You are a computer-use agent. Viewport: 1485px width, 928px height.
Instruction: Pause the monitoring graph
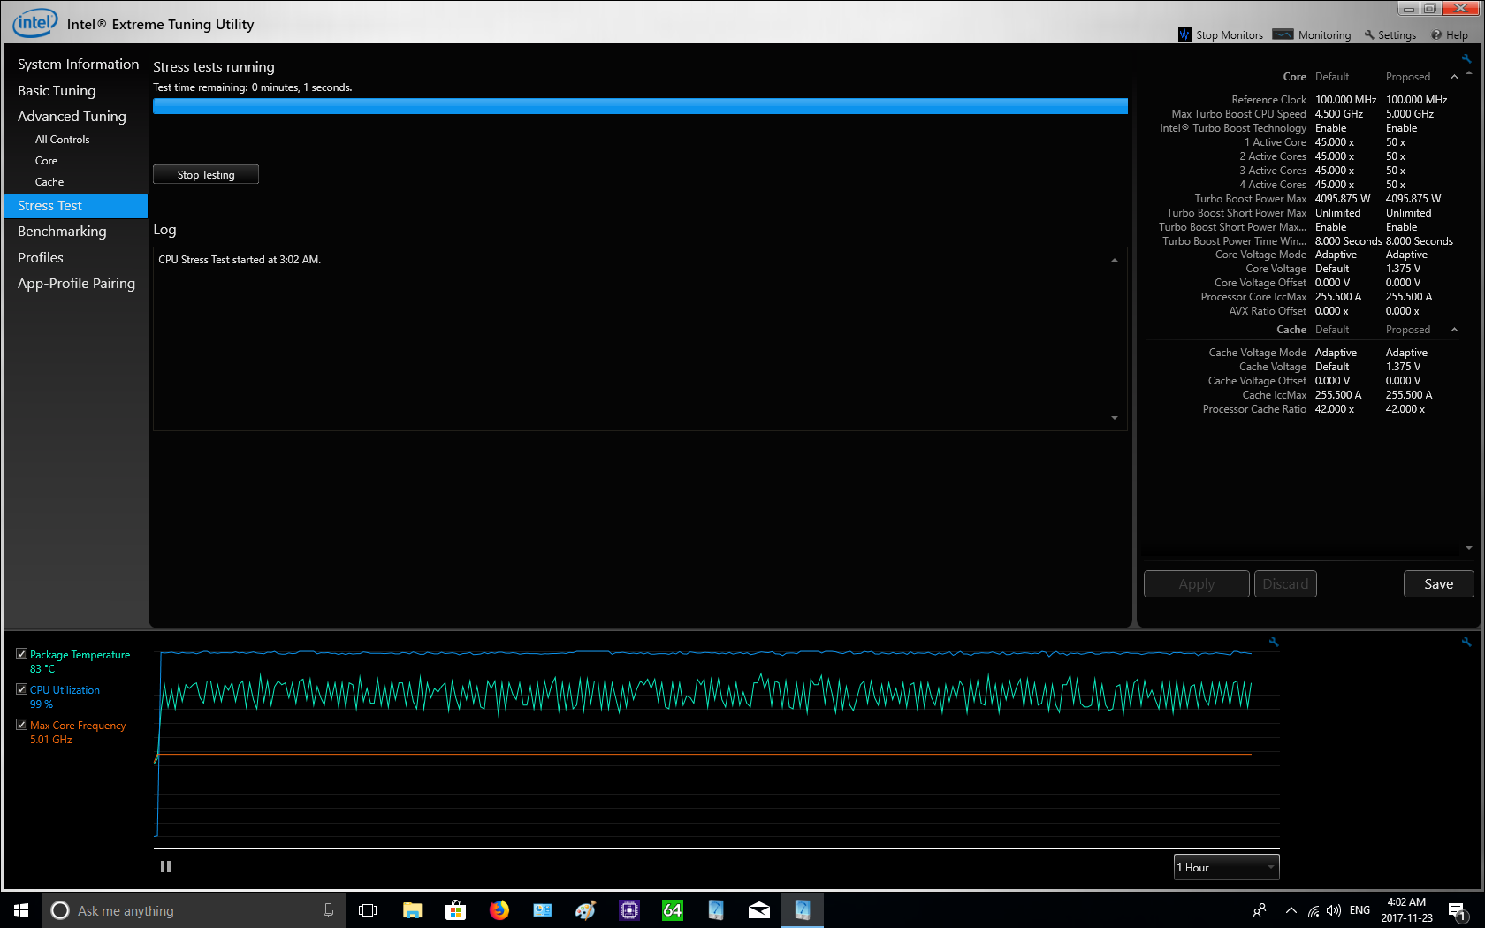click(x=165, y=867)
